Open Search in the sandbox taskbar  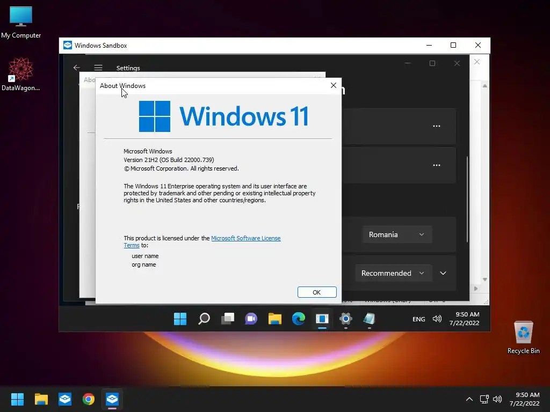pyautogui.click(x=204, y=319)
